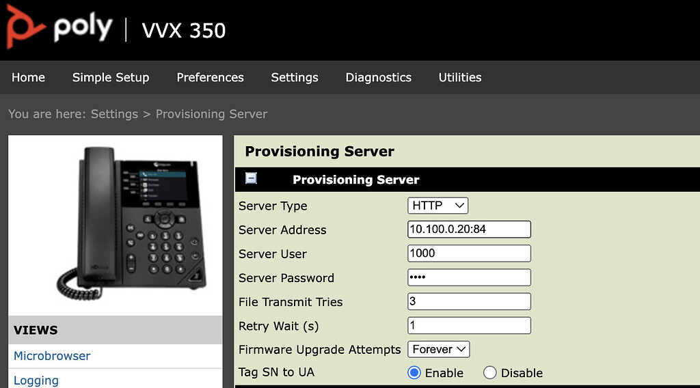Click the Retry Wait field
The width and height of the screenshot is (700, 388).
[469, 325]
